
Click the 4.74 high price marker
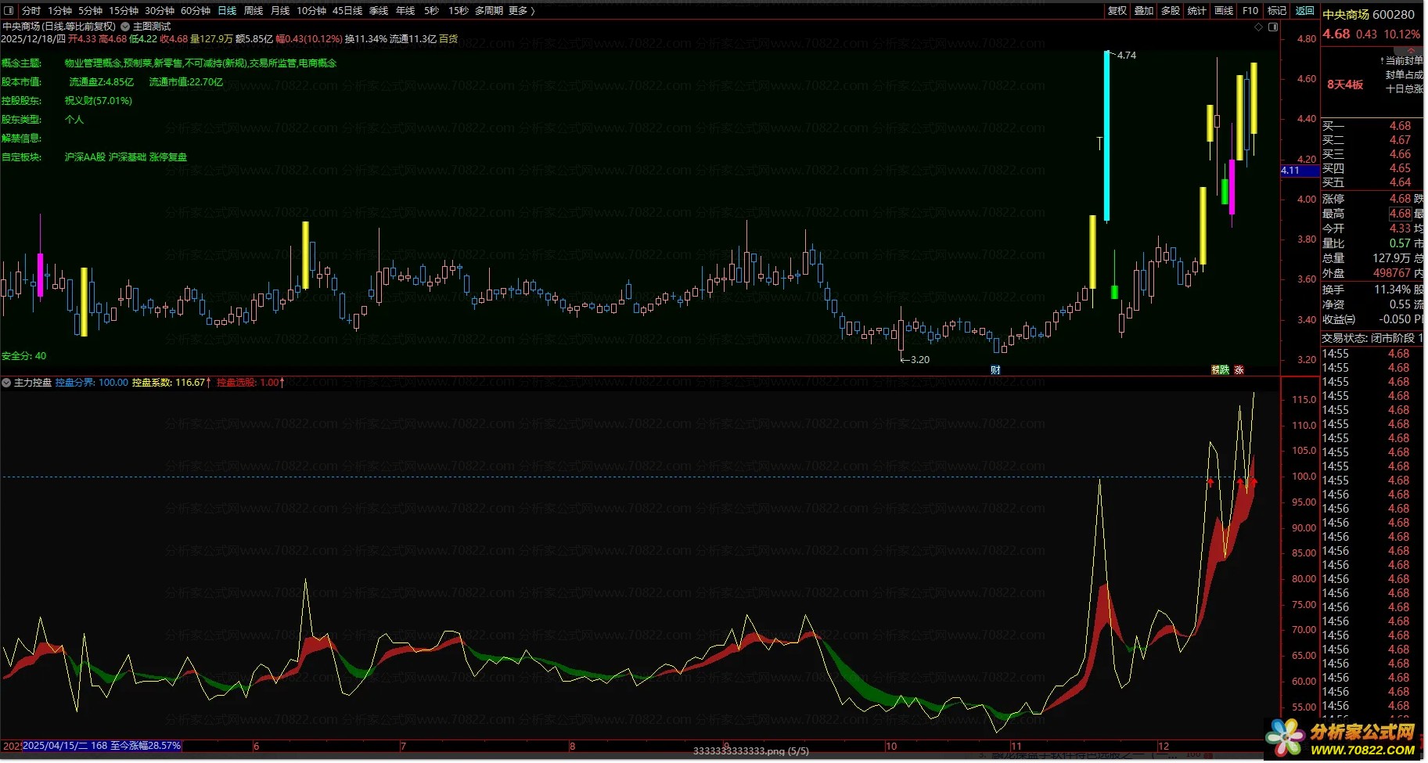[x=1126, y=56]
